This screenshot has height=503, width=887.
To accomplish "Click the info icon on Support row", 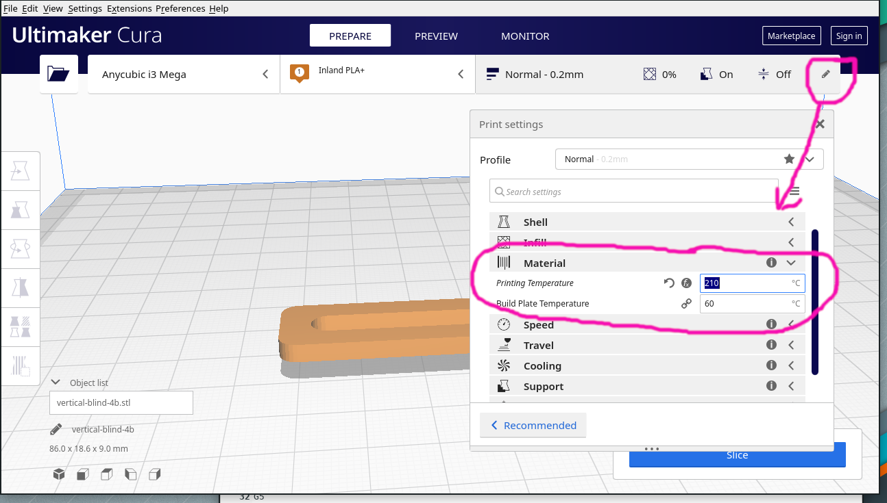I will coord(771,386).
